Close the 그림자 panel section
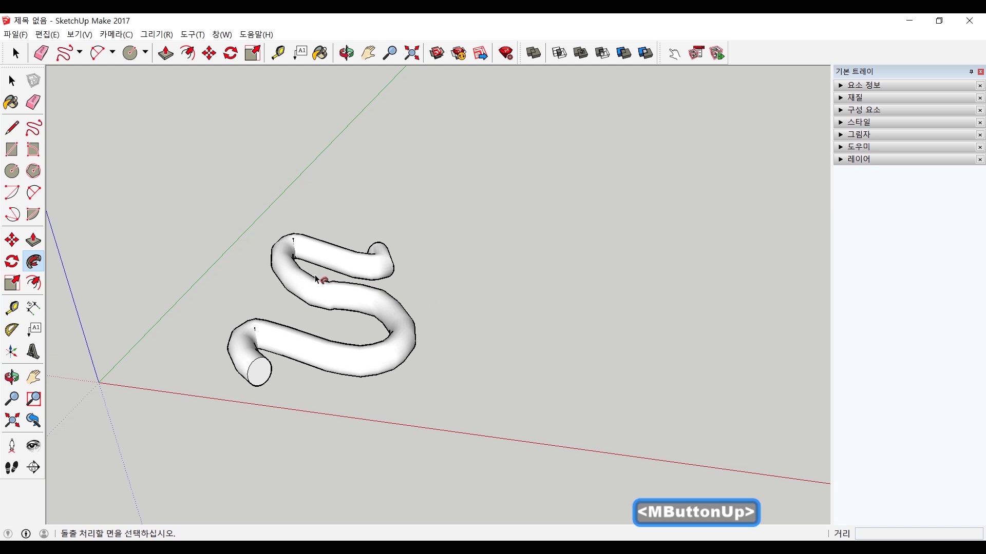The width and height of the screenshot is (986, 554). tap(980, 135)
